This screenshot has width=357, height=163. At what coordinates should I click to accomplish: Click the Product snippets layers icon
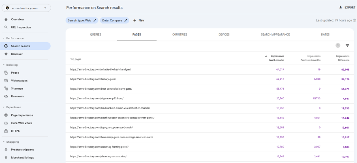coord(6,150)
